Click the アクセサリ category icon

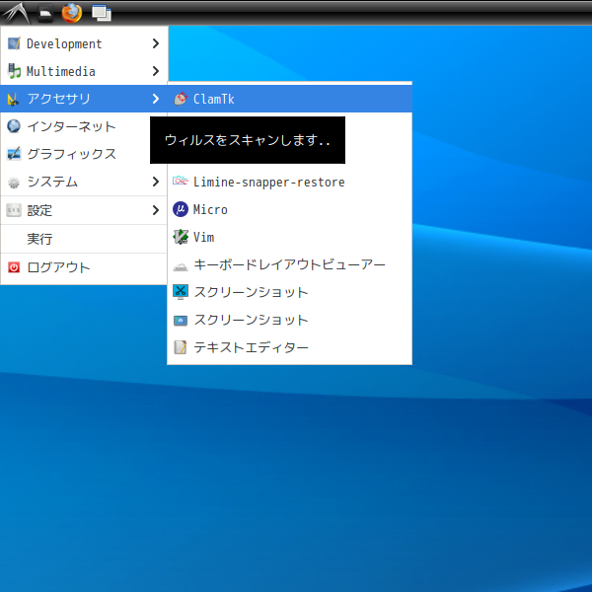(x=13, y=99)
